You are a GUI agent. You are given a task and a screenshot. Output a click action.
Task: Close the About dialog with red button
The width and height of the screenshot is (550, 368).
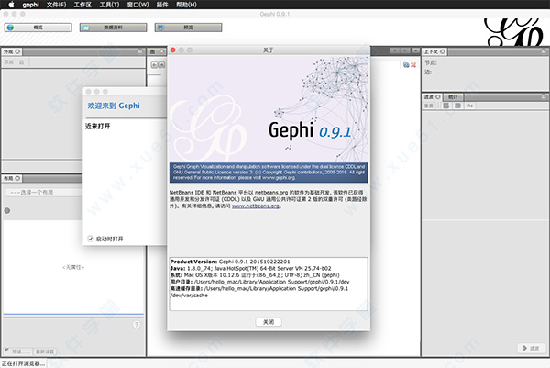click(x=173, y=50)
